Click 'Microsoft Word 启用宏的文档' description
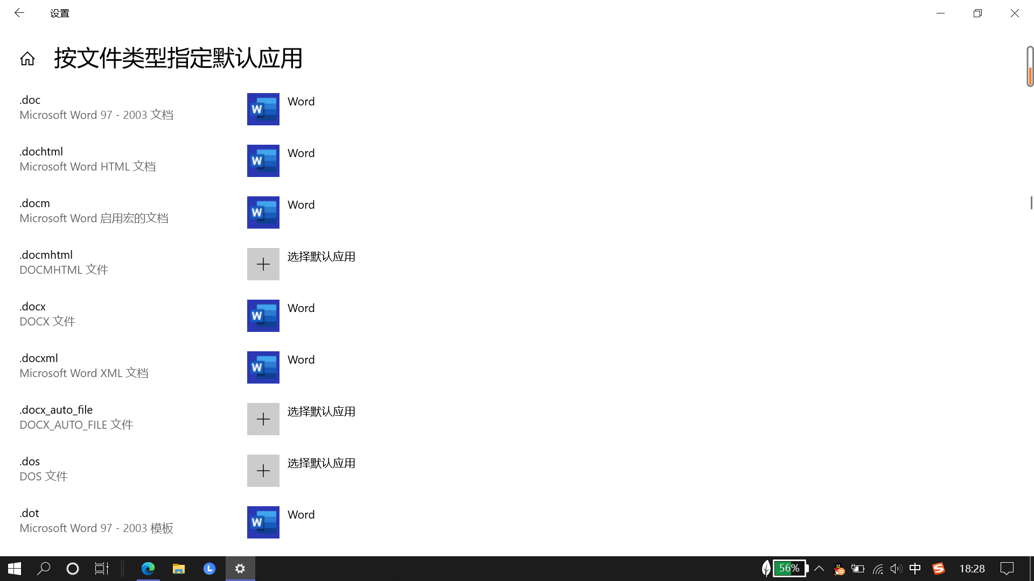The width and height of the screenshot is (1034, 581). [x=94, y=218]
